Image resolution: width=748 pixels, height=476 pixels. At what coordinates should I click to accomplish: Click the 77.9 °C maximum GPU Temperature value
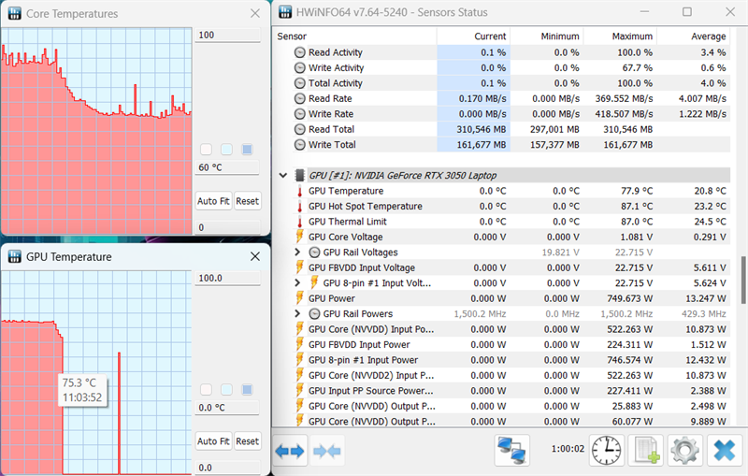(x=637, y=191)
